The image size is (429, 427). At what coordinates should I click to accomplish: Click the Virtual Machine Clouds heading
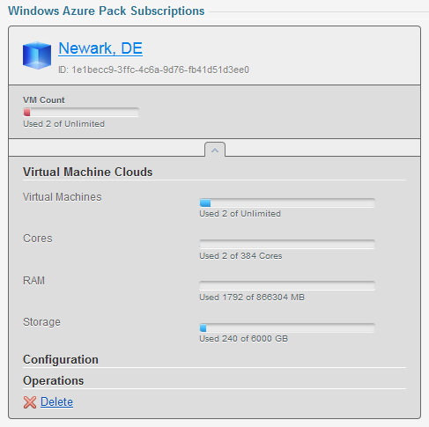coord(88,172)
